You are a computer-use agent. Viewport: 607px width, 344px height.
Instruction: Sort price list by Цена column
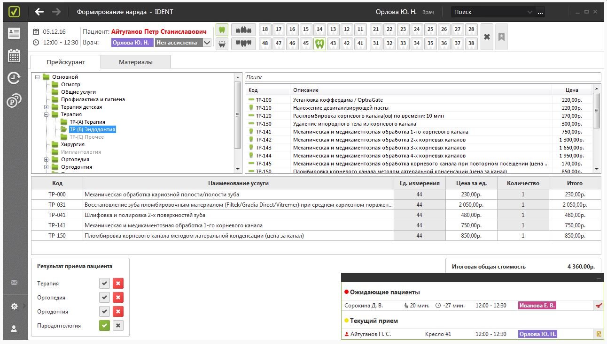pos(572,90)
